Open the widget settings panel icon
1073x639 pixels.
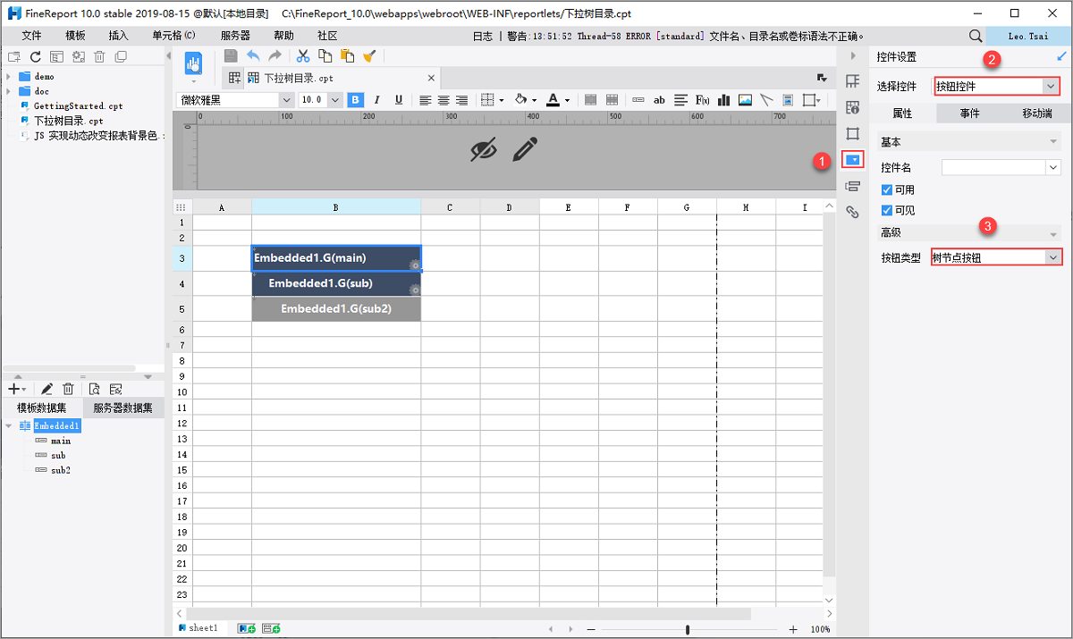853,160
